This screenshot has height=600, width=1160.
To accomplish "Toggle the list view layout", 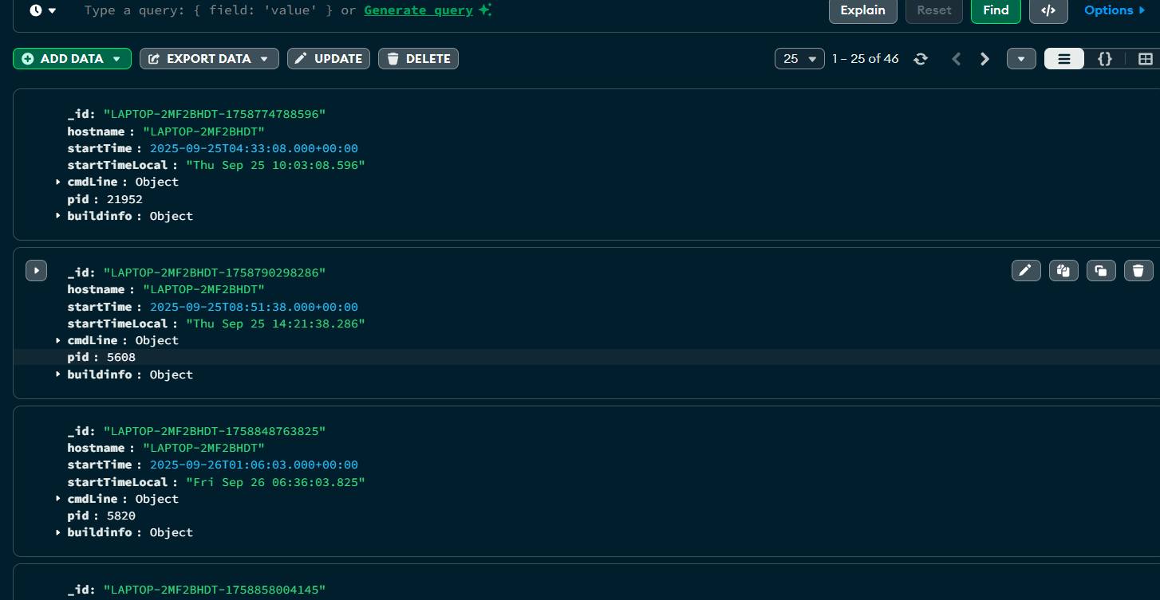I will pos(1063,58).
